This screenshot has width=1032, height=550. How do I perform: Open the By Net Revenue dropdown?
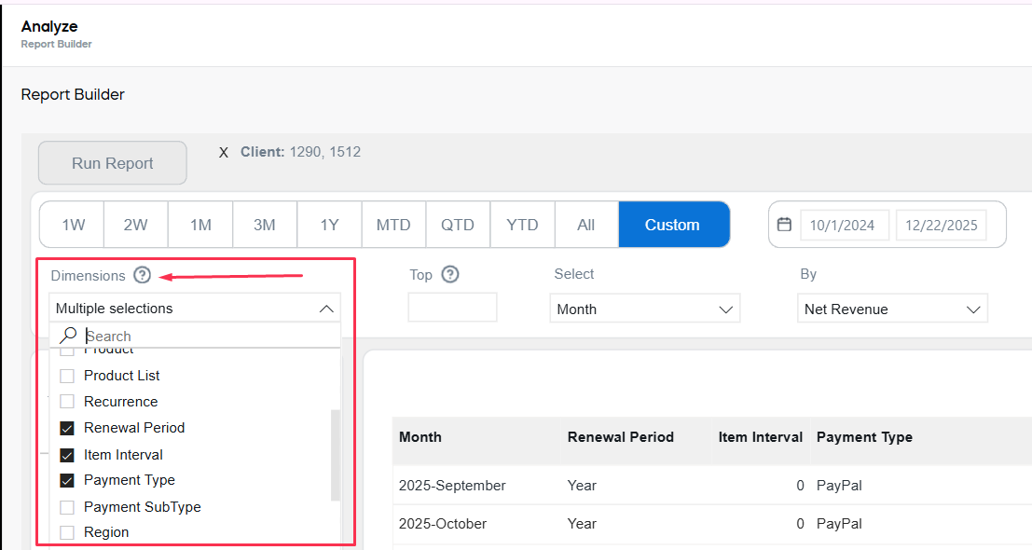[891, 308]
